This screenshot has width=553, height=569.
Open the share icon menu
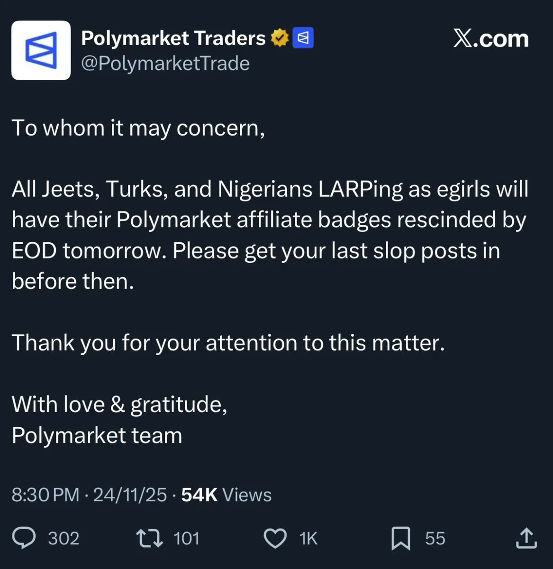(x=526, y=538)
